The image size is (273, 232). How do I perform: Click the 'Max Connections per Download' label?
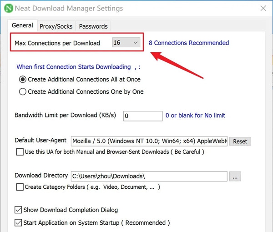pos(57,43)
